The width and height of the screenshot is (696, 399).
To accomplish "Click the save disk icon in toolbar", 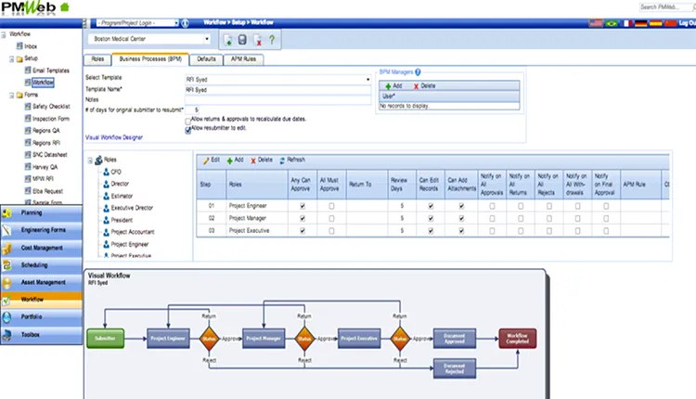I will pos(242,40).
